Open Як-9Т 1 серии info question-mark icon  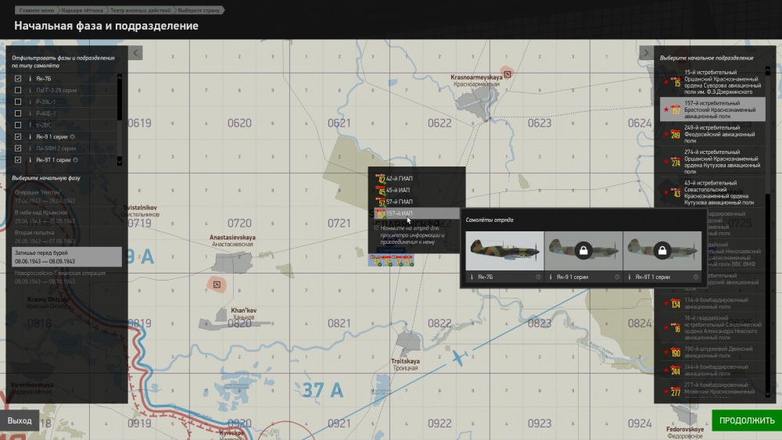coord(696,277)
